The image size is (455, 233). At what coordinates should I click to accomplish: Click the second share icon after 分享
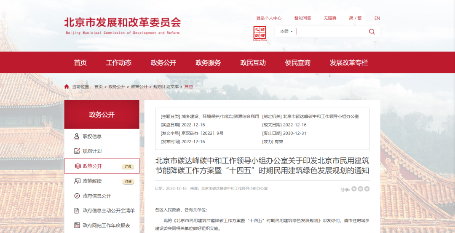pyautogui.click(x=360, y=189)
